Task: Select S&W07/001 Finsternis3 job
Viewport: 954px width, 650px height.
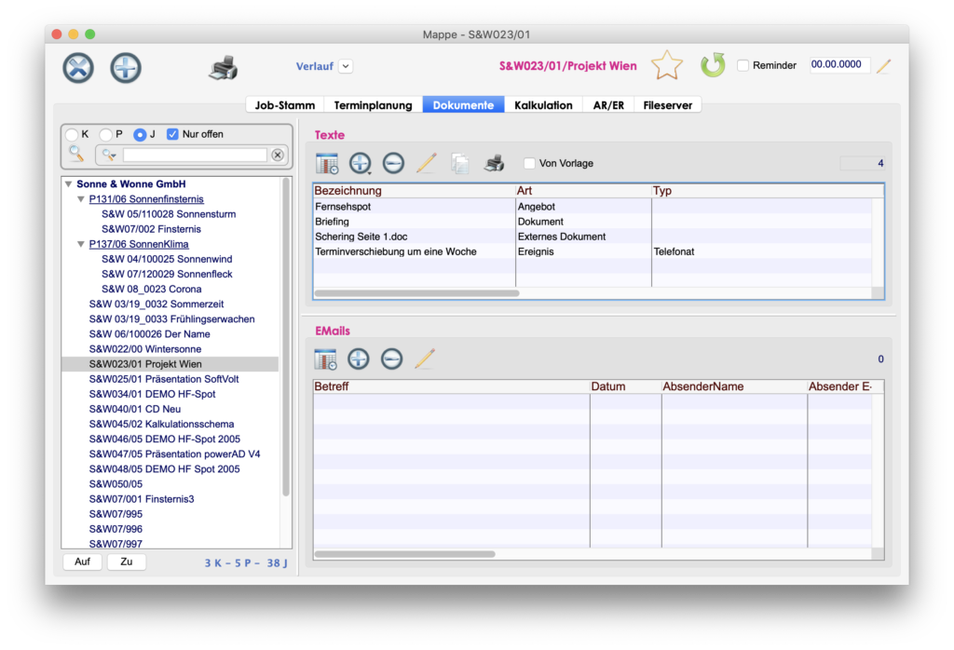Action: pos(142,499)
